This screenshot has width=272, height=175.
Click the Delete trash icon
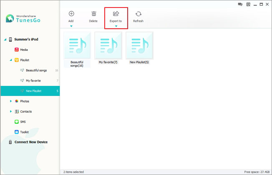(x=94, y=13)
